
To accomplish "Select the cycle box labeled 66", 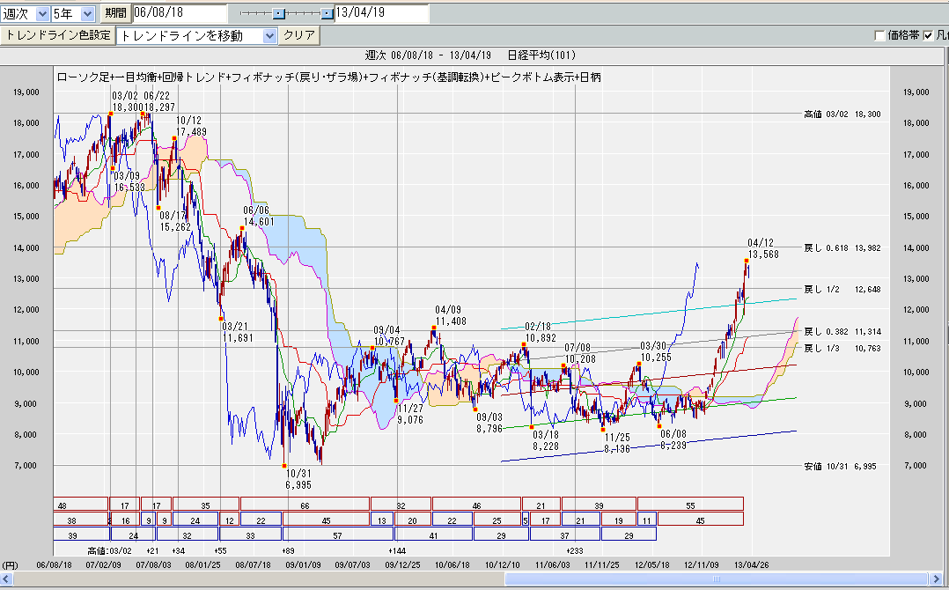I will 305,504.
